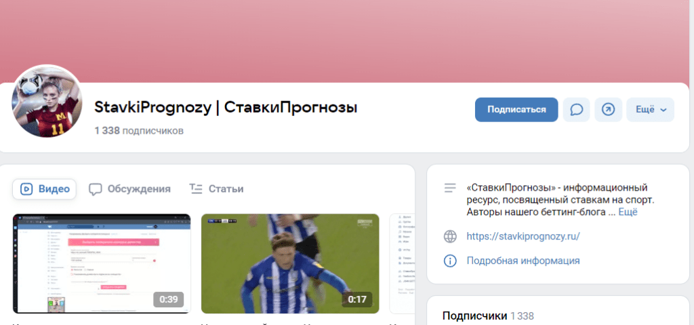This screenshot has height=325, width=694.
Task: Click 1 338 подписчиков under the title
Action: 139,131
